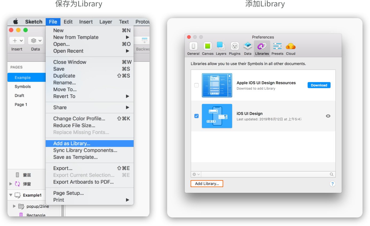Expand the 弹窗 symbol layer
Viewport: 370px width, 226px height.
[11, 184]
